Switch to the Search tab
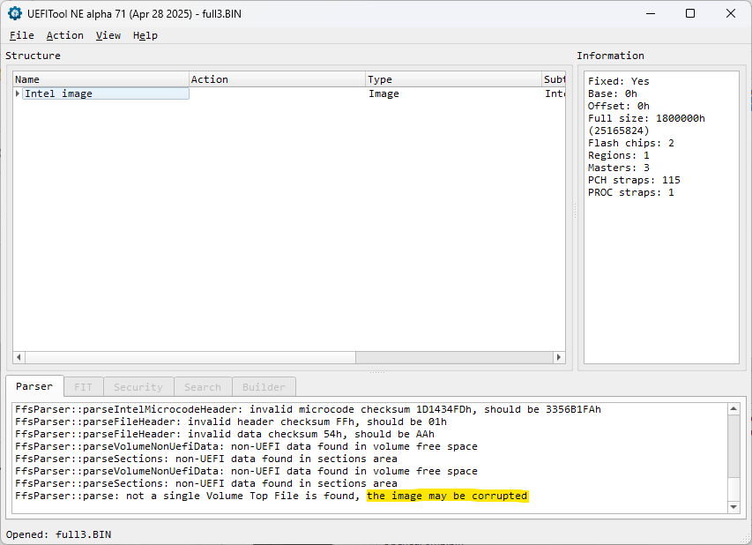Image resolution: width=752 pixels, height=545 pixels. 203,387
